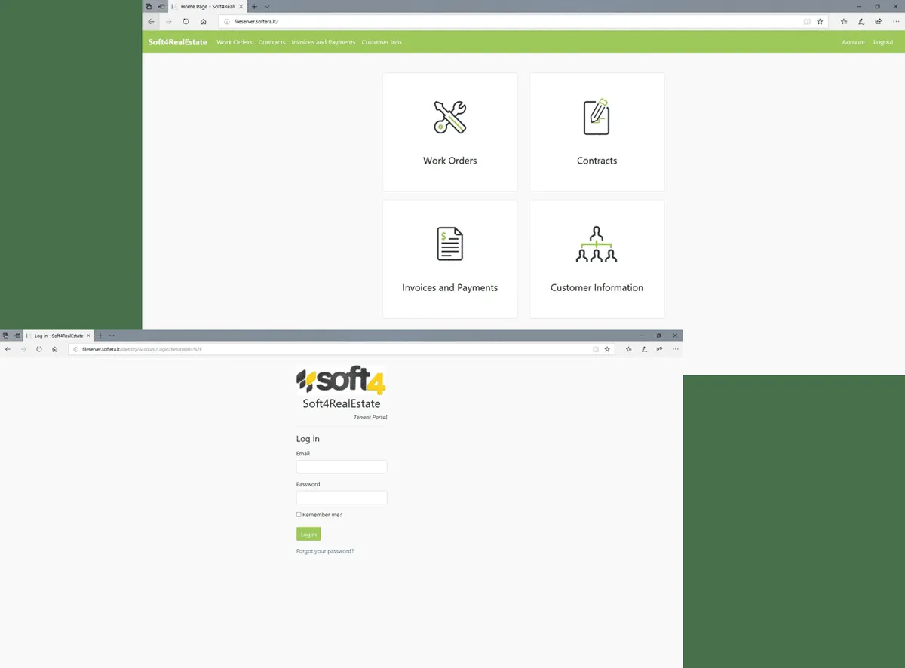Close the Log in tab
This screenshot has width=905, height=668.
pos(89,336)
